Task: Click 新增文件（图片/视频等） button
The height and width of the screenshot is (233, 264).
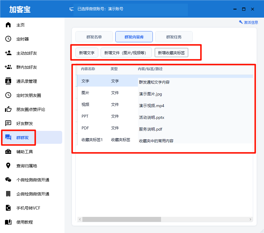Action: [126, 53]
